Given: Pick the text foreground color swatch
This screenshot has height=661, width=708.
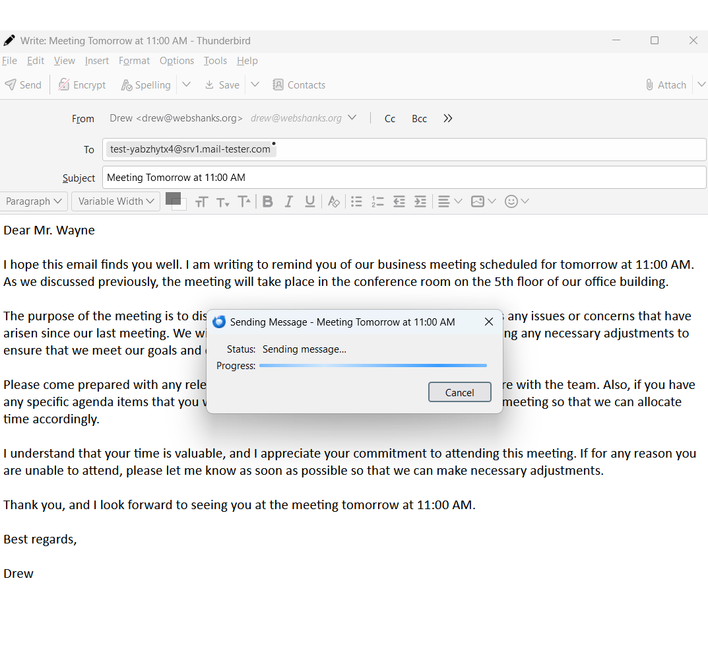Looking at the screenshot, I should coord(172,198).
